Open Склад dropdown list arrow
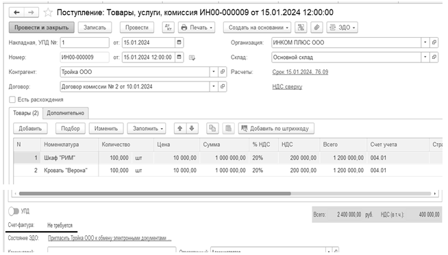The height and width of the screenshot is (255, 448). [x=425, y=57]
